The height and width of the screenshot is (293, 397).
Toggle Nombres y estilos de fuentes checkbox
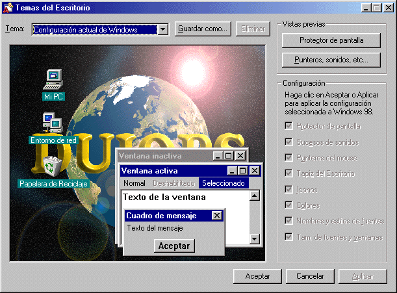pyautogui.click(x=288, y=221)
